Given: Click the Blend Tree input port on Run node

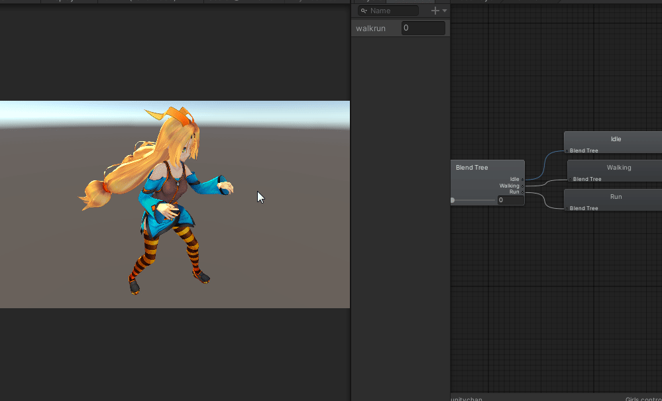Looking at the screenshot, I should pos(567,209).
